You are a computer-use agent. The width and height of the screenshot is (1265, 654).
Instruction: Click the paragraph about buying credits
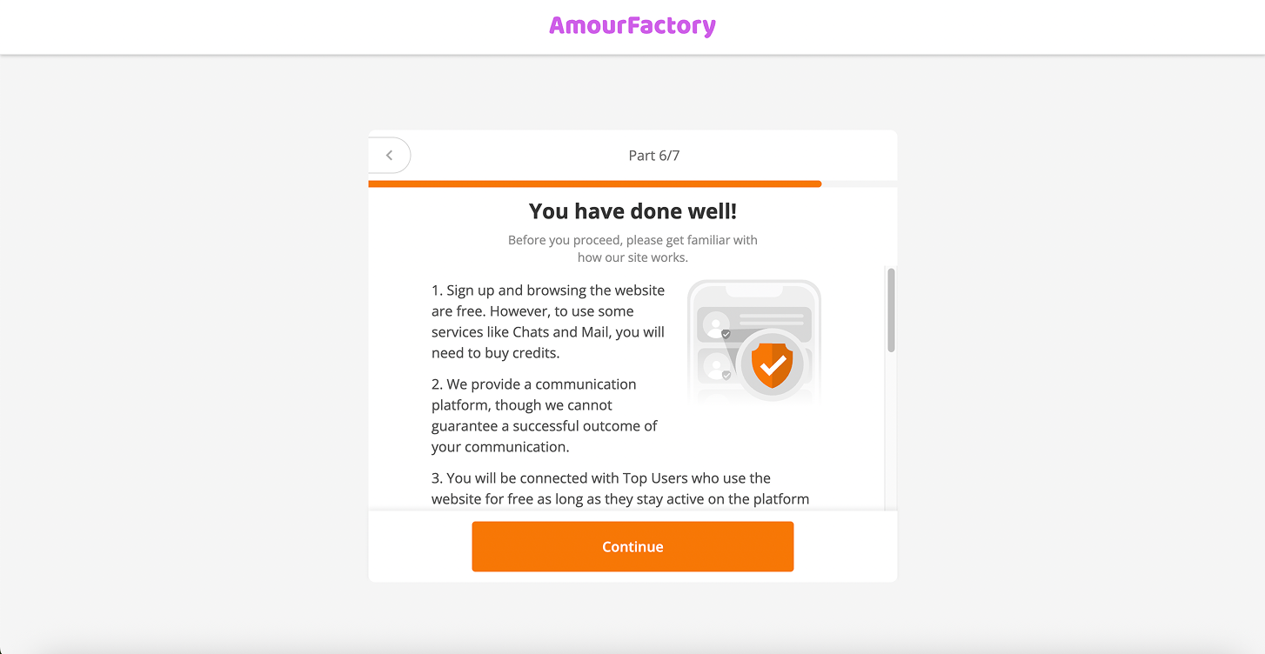548,321
